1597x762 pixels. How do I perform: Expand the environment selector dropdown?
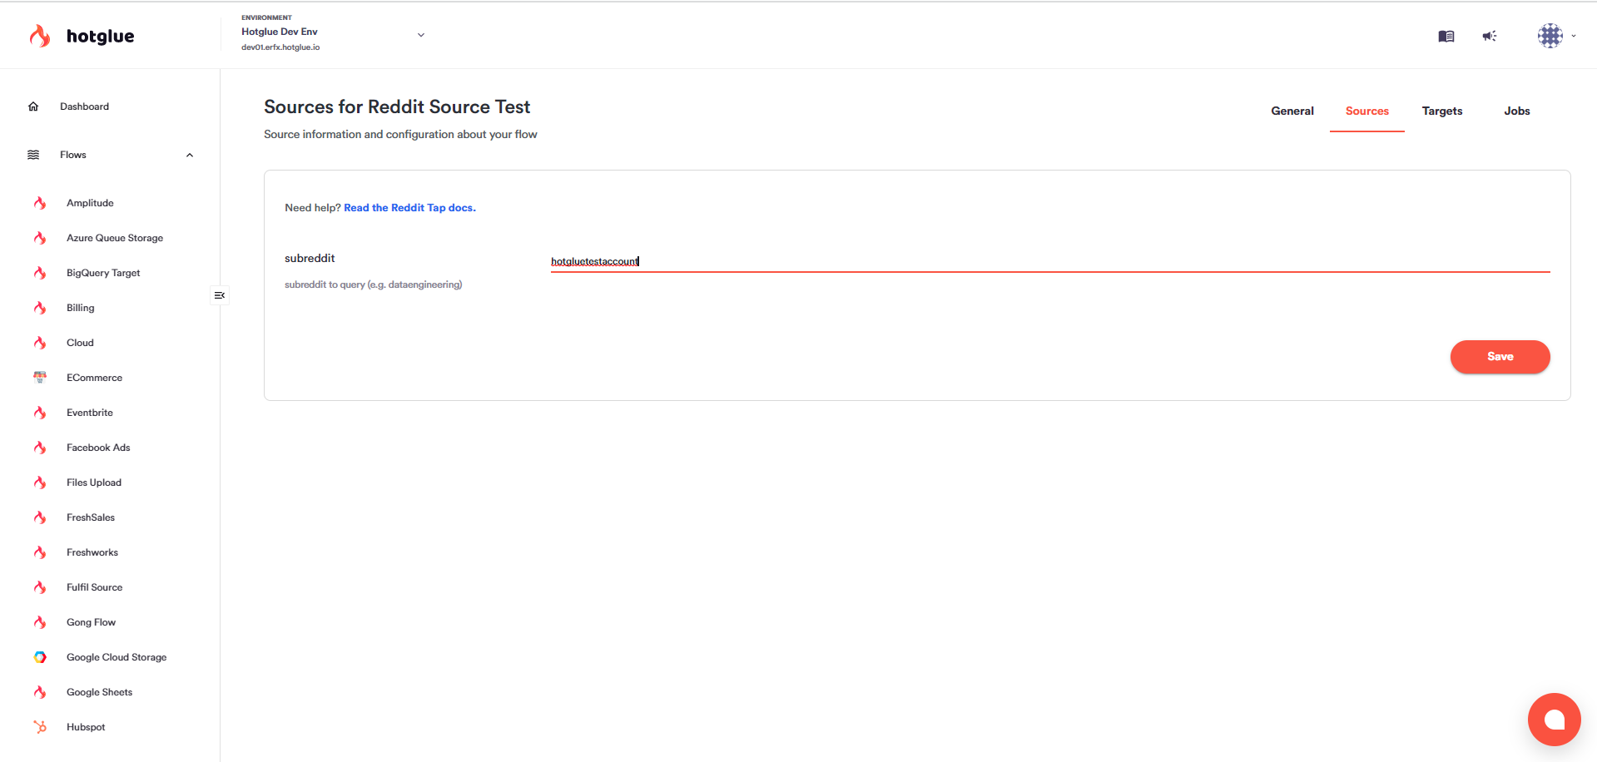421,35
